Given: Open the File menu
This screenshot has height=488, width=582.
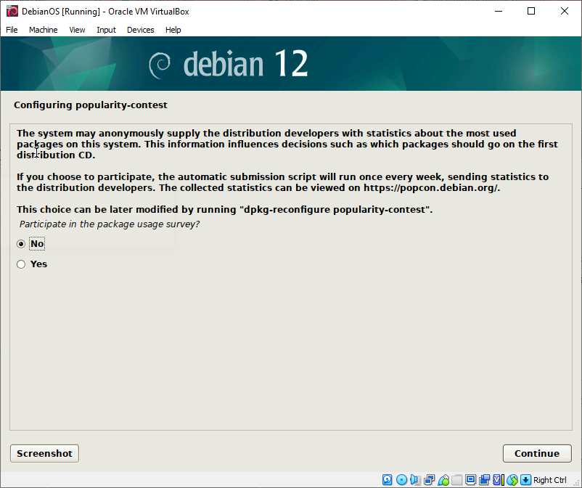Looking at the screenshot, I should pos(12,30).
